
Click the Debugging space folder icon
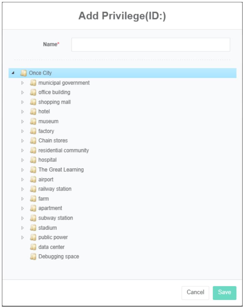[33, 257]
